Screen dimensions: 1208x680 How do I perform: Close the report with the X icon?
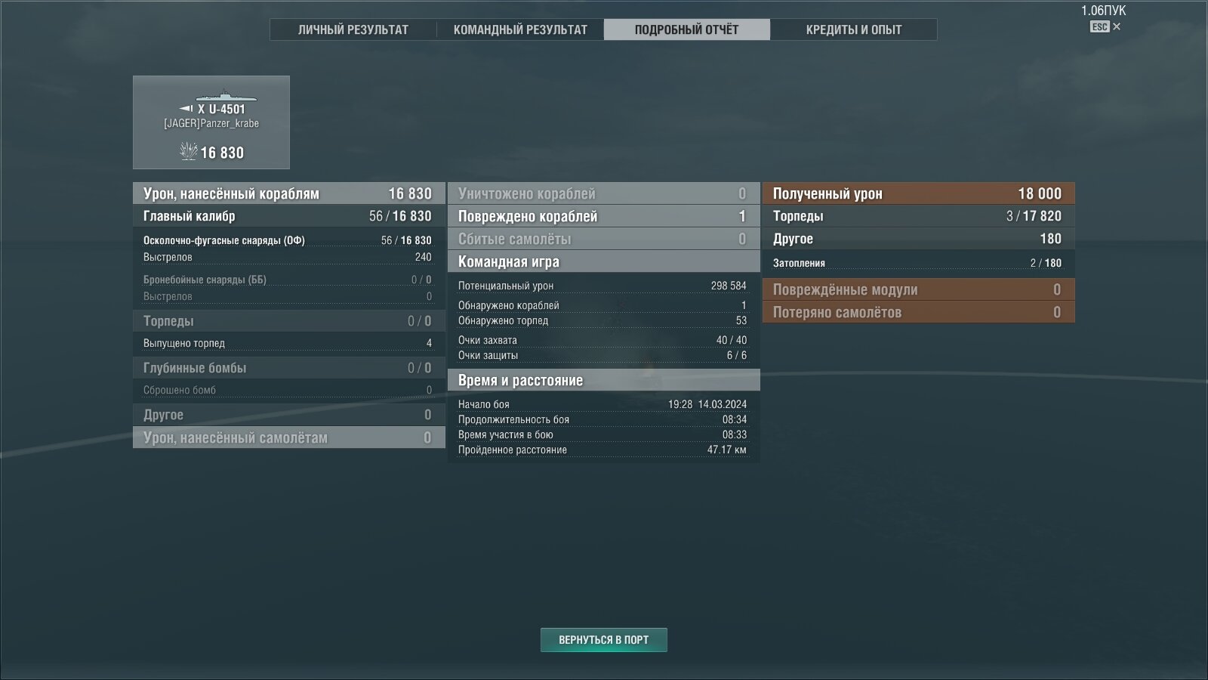pyautogui.click(x=1117, y=26)
